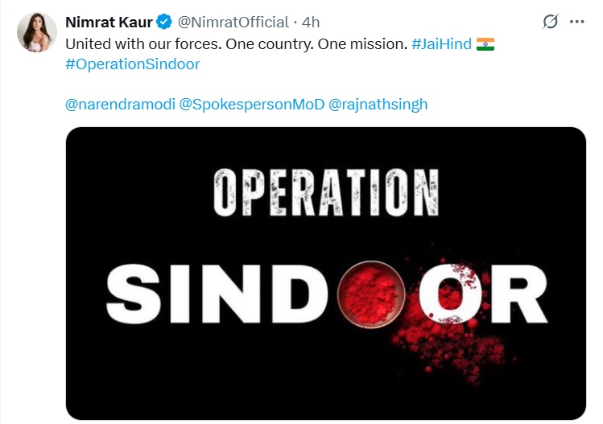Open the @NimratOfficial handle link
This screenshot has height=424, width=603.
point(233,23)
